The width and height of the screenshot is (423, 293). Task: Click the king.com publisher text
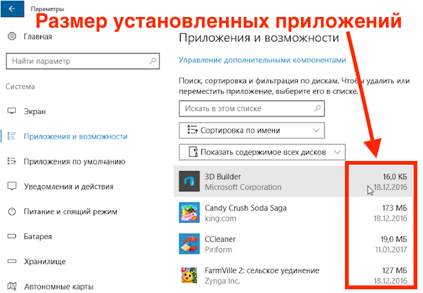(220, 218)
